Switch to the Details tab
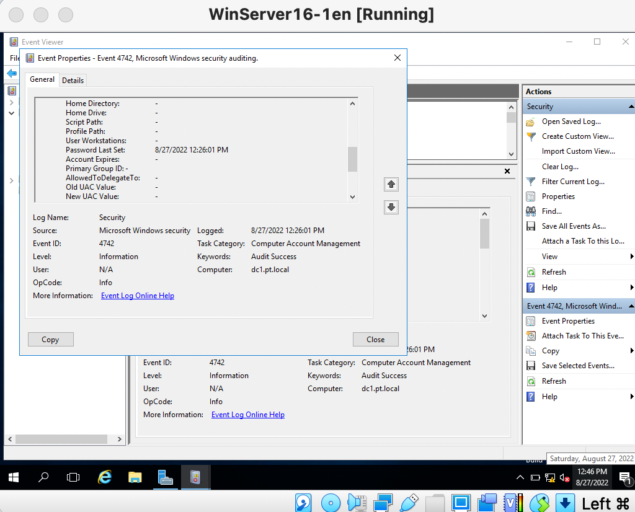Image resolution: width=635 pixels, height=512 pixels. coord(73,80)
